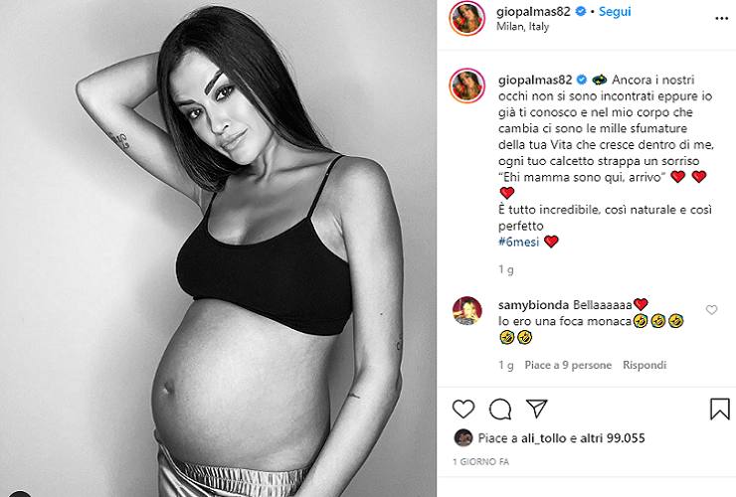The height and width of the screenshot is (497, 736).
Task: Like the post with the heart icon
Action: [463, 409]
